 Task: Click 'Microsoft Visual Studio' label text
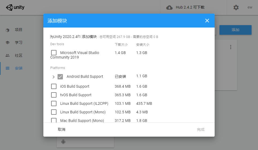(80, 53)
